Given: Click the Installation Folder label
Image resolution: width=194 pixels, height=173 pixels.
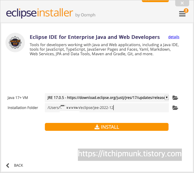Looking at the screenshot, I should 23,108.
